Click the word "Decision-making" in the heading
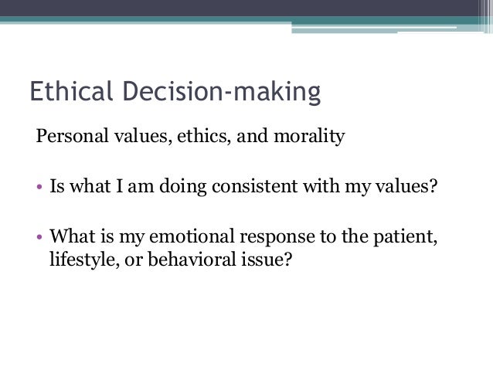This screenshot has height=370, width=493. coord(222,92)
